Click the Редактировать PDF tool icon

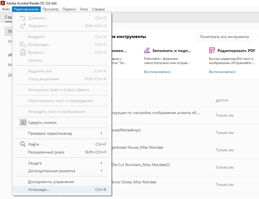(x=212, y=51)
